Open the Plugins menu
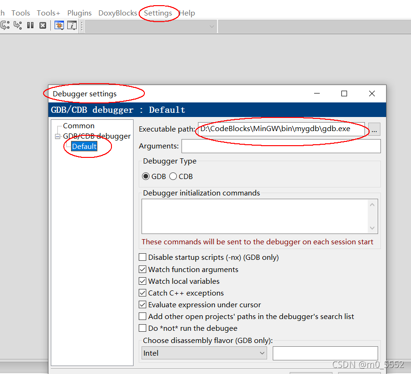This screenshot has width=411, height=374. coord(79,13)
